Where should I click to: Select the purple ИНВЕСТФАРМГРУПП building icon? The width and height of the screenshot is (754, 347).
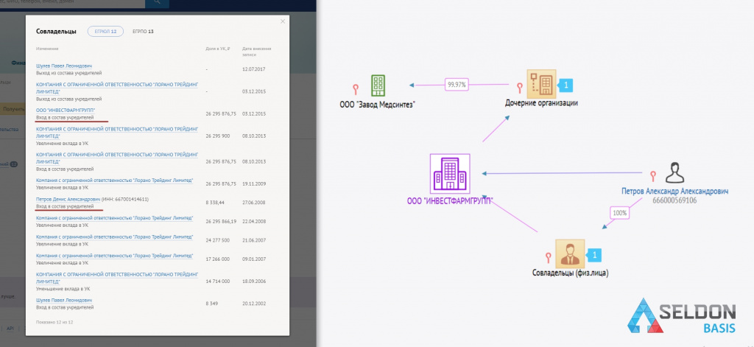pos(450,174)
